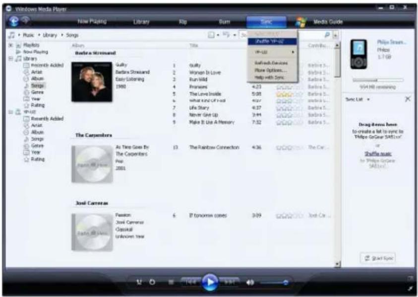The image size is (418, 297).
Task: Click the Windows logo icon beside Media Guide
Action: [x=300, y=22]
